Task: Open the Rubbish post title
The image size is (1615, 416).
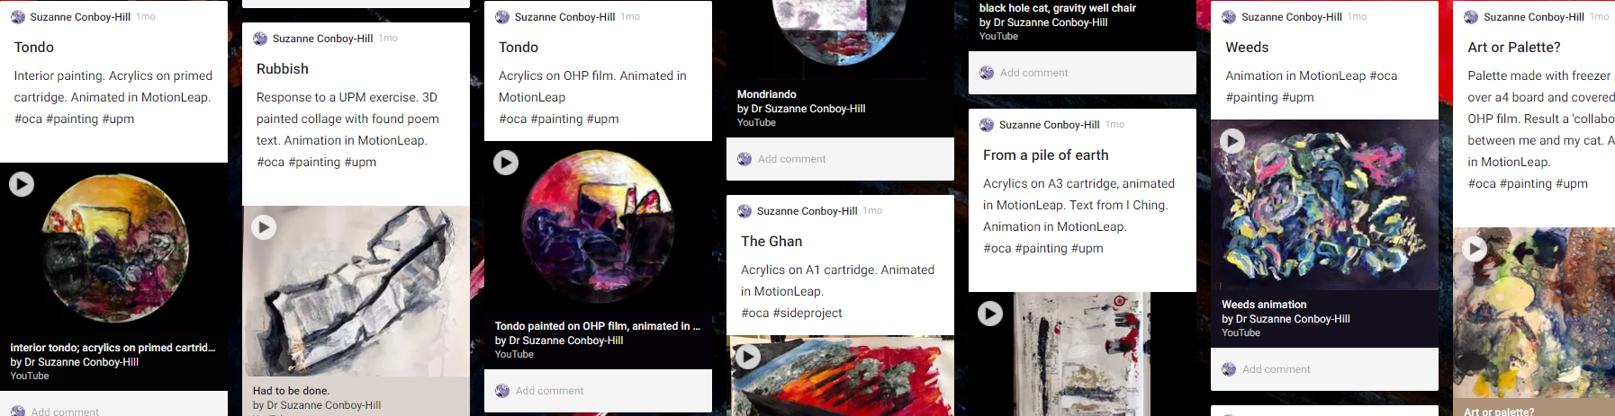Action: pos(283,69)
